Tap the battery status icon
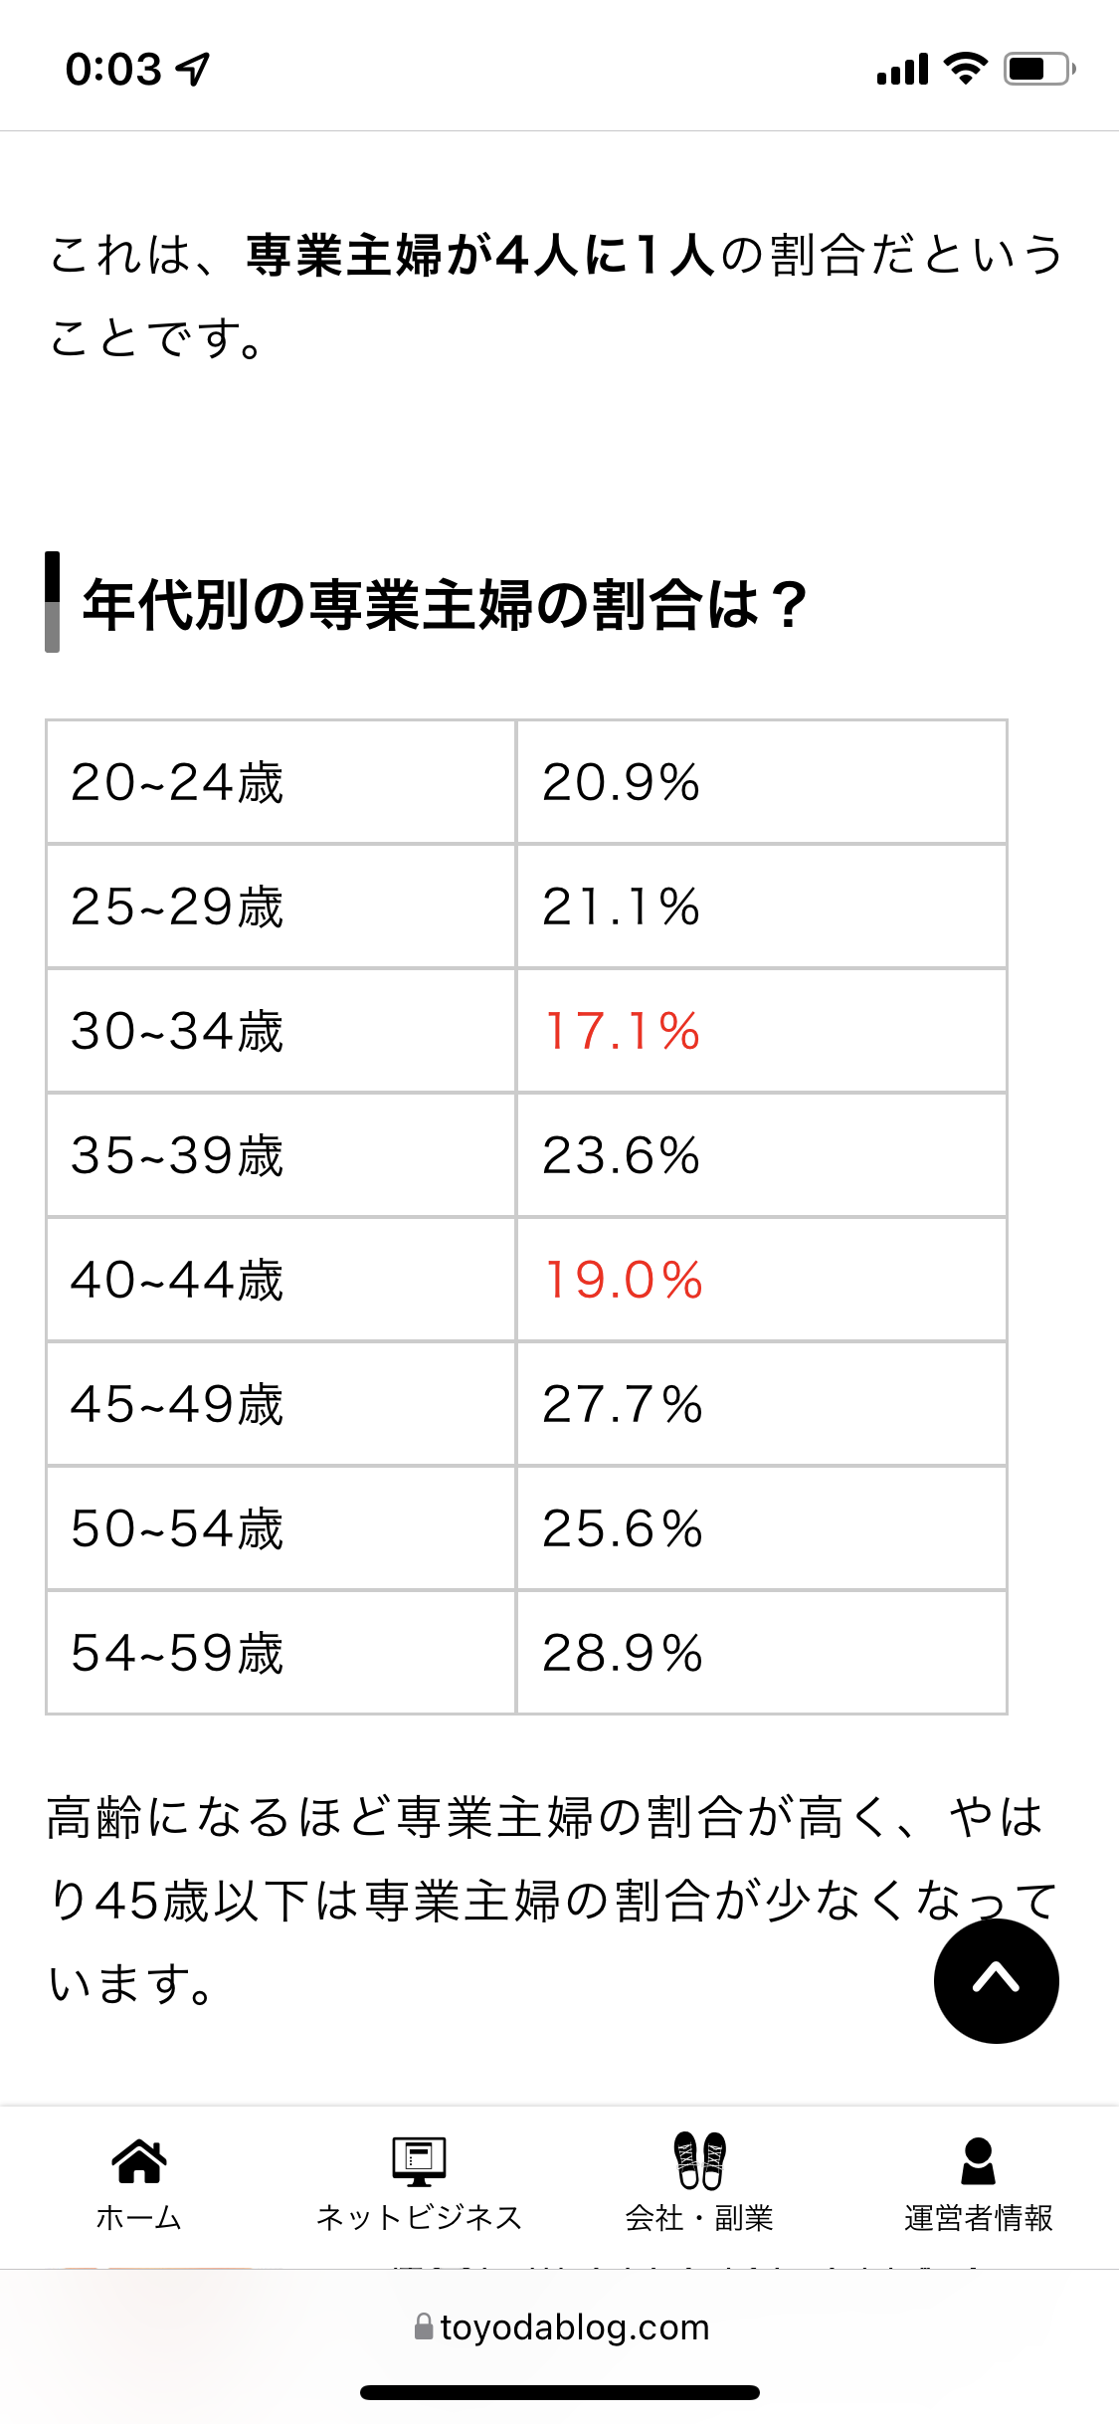 (x=1039, y=69)
